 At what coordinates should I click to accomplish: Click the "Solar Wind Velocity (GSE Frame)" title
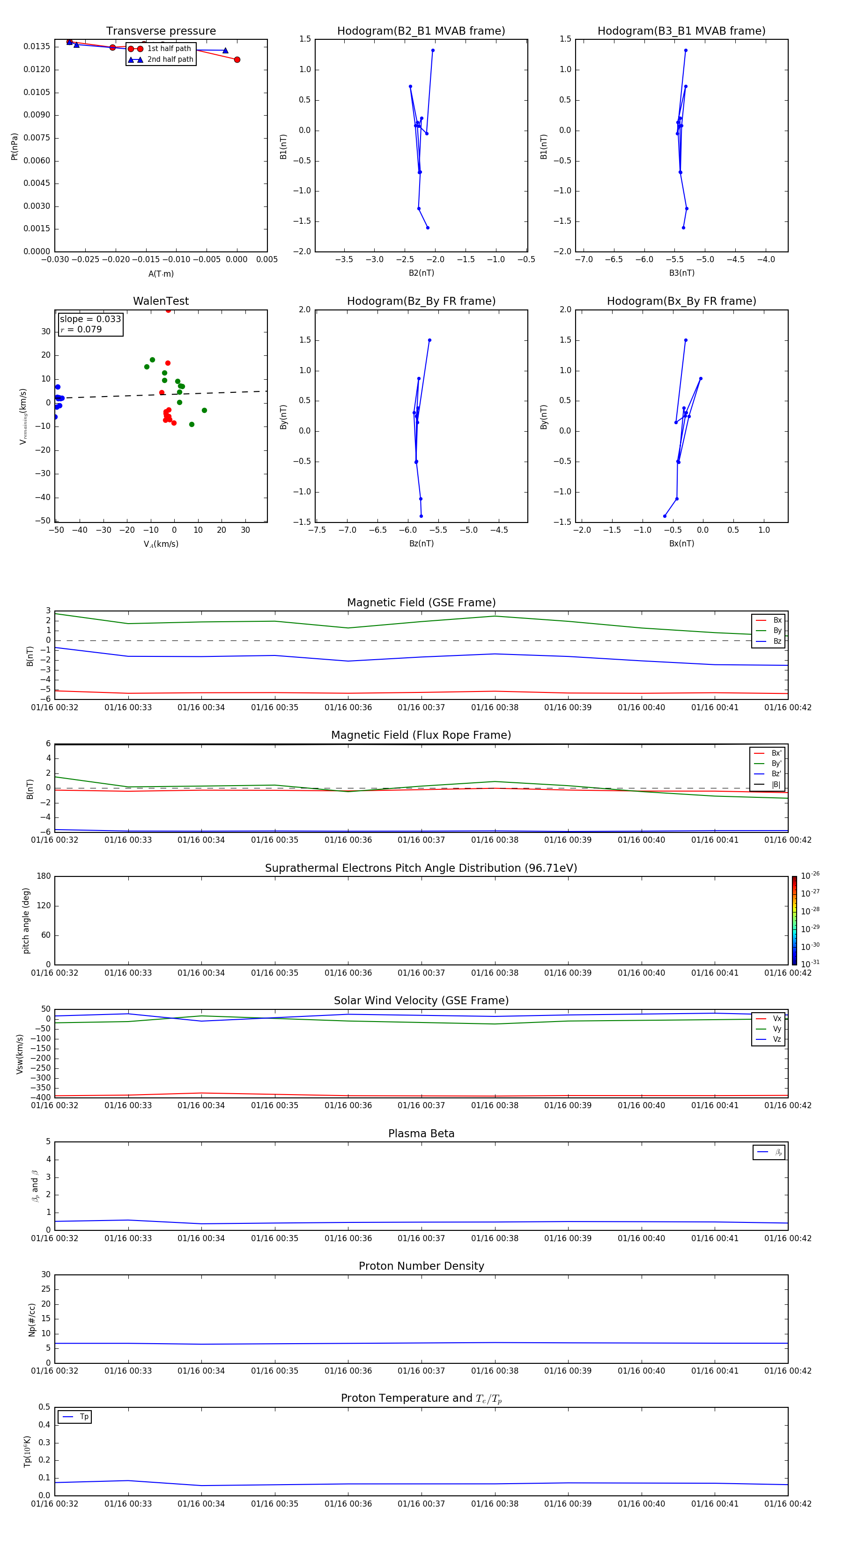(x=421, y=1001)
